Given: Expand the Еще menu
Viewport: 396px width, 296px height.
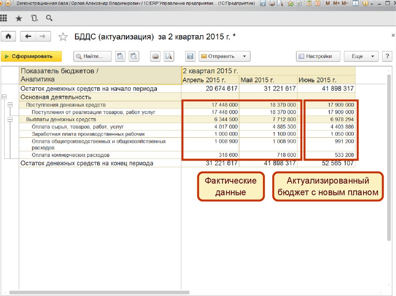Looking at the screenshot, I should pyautogui.click(x=361, y=56).
